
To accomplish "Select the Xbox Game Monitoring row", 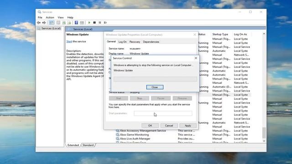I will click(183, 135).
